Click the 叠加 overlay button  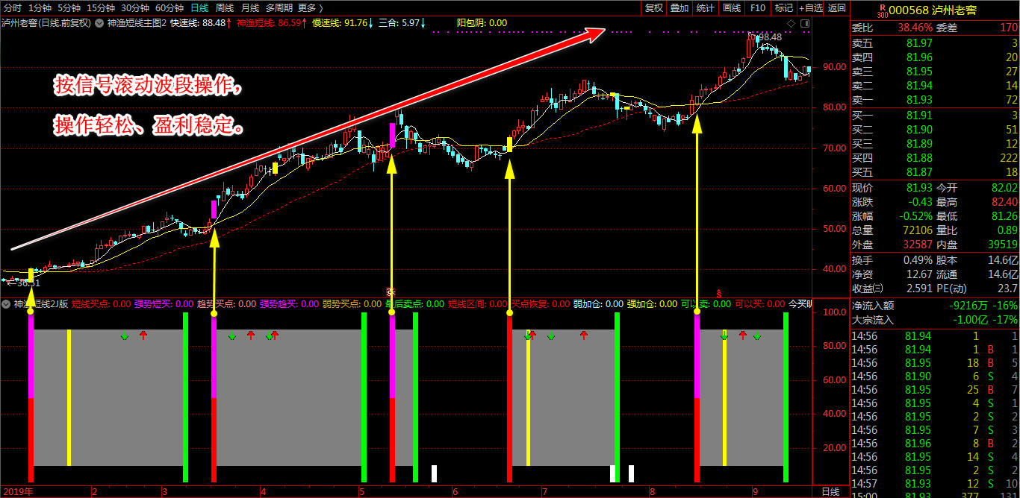(x=680, y=7)
